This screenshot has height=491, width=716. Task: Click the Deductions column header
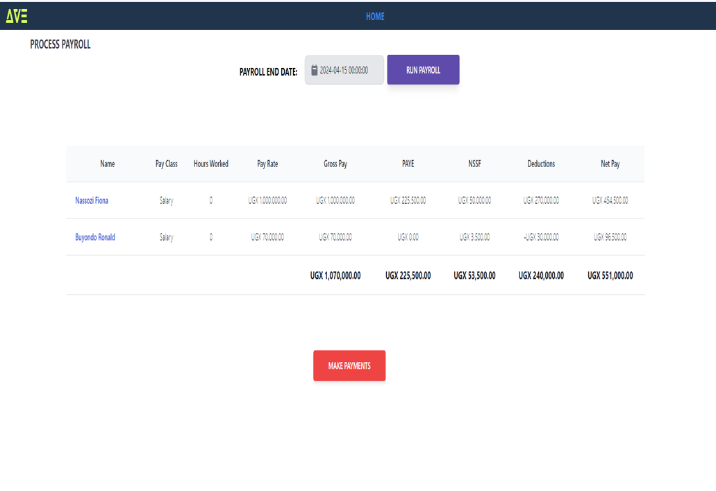(541, 164)
